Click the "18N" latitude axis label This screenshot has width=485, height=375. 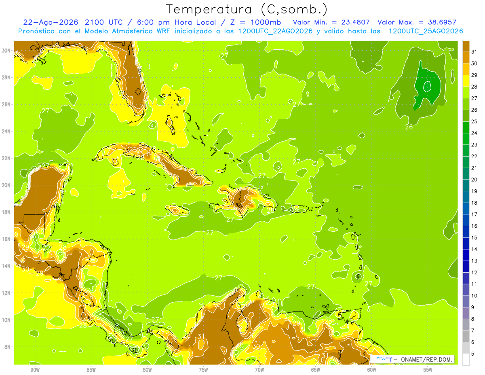[x=6, y=212]
